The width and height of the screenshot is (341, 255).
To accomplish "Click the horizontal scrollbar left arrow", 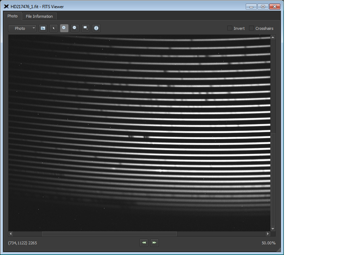I will pos(11,234).
